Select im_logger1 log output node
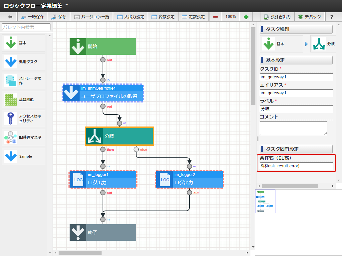This screenshot has height=256, width=342. point(103,179)
